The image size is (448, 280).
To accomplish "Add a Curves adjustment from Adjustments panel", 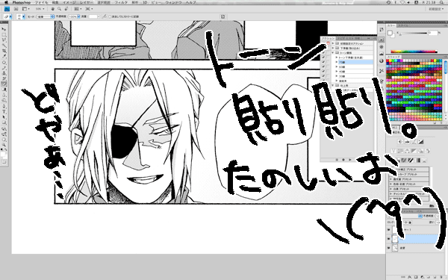I will tap(414, 142).
